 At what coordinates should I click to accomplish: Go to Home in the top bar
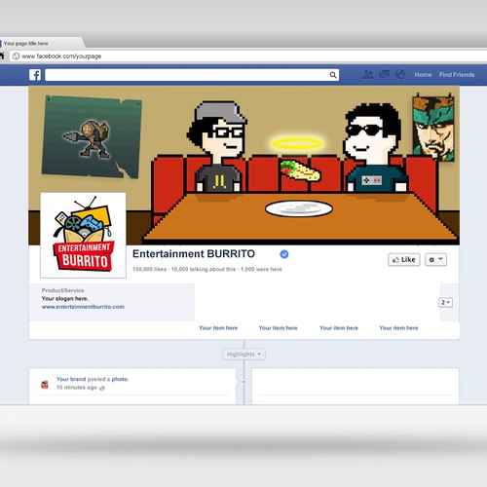pyautogui.click(x=423, y=75)
